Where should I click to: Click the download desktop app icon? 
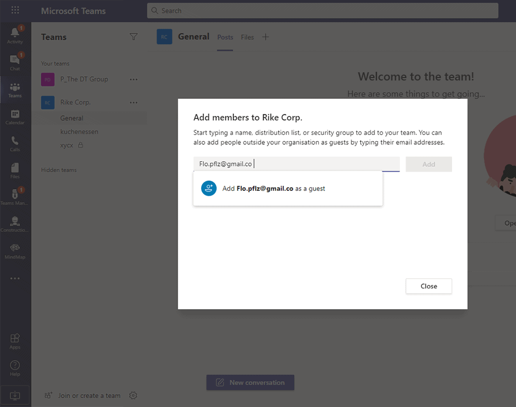coord(15,396)
